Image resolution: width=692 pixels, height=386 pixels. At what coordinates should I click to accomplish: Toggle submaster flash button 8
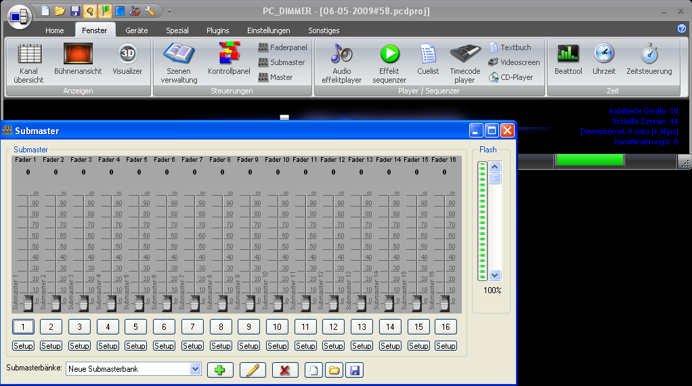[x=221, y=327]
